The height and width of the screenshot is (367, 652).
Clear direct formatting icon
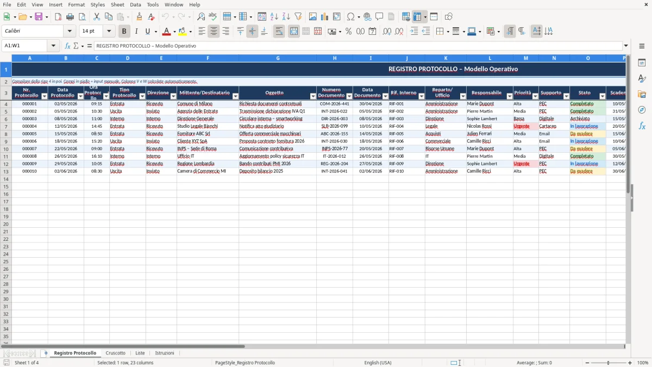[x=152, y=17]
